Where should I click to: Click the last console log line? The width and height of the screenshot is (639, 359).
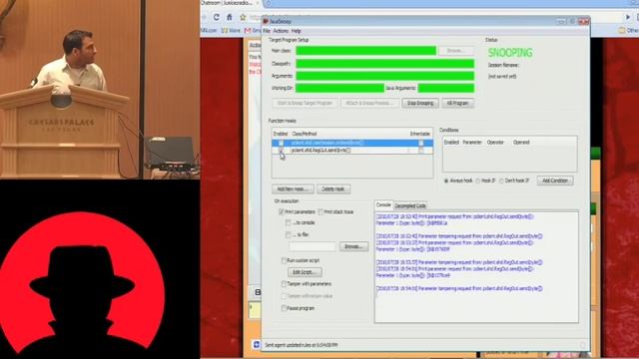pyautogui.click(x=459, y=288)
